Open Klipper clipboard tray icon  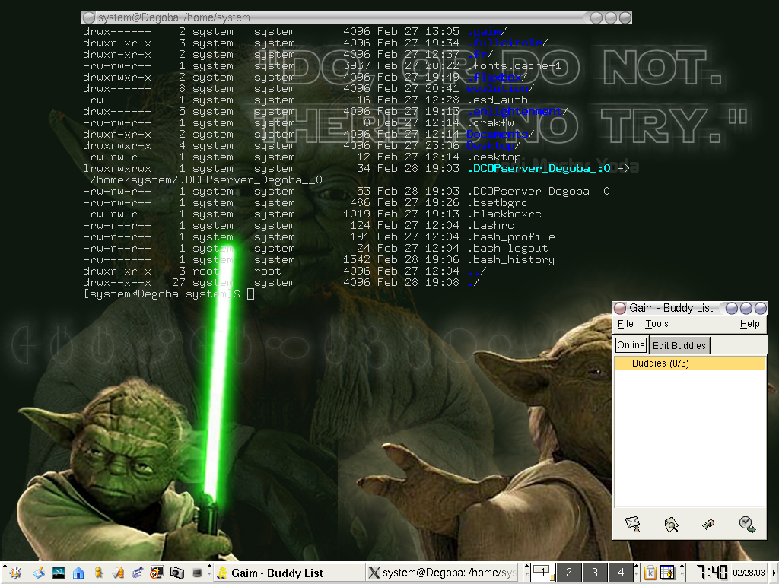650,573
